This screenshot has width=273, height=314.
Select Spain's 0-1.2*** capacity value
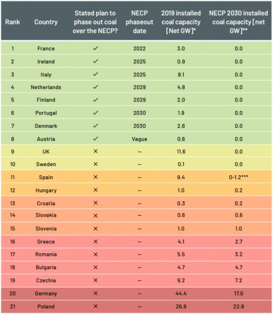point(238,177)
